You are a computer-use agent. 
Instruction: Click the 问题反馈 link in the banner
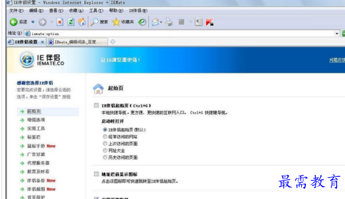[337, 60]
